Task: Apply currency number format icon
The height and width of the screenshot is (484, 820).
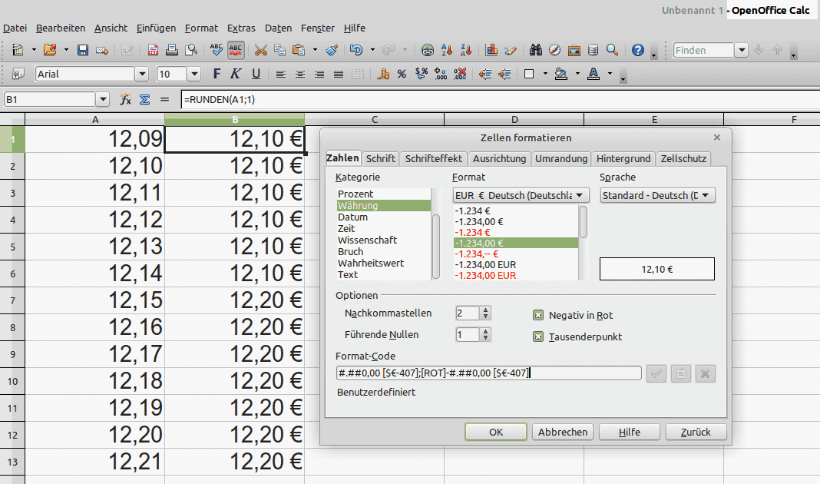Action: point(383,75)
